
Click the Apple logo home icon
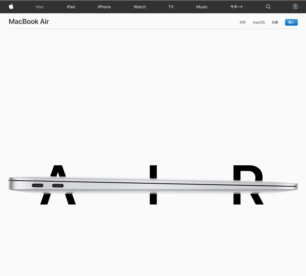11,7
